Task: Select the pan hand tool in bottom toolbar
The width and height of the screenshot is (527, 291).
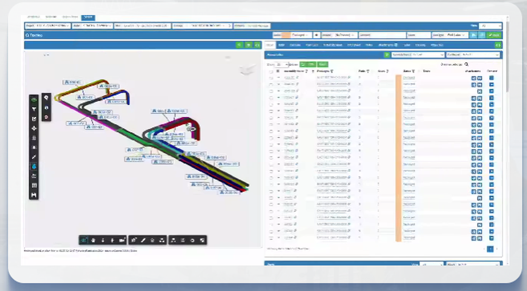Action: pyautogui.click(x=93, y=240)
